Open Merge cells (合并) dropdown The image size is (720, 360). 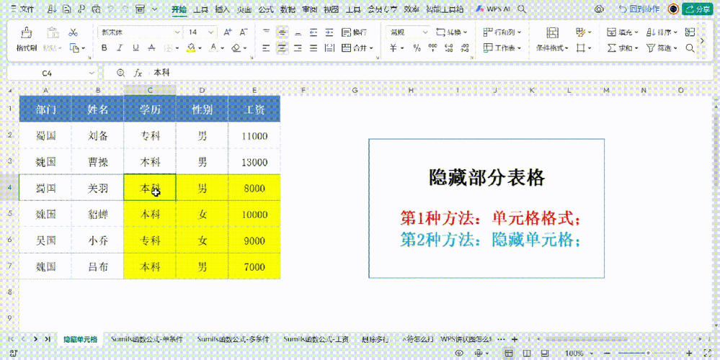[x=357, y=48]
